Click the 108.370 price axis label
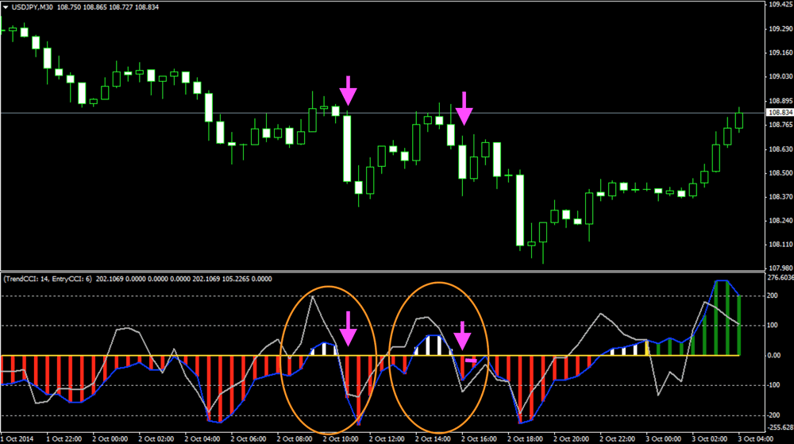 click(x=781, y=197)
